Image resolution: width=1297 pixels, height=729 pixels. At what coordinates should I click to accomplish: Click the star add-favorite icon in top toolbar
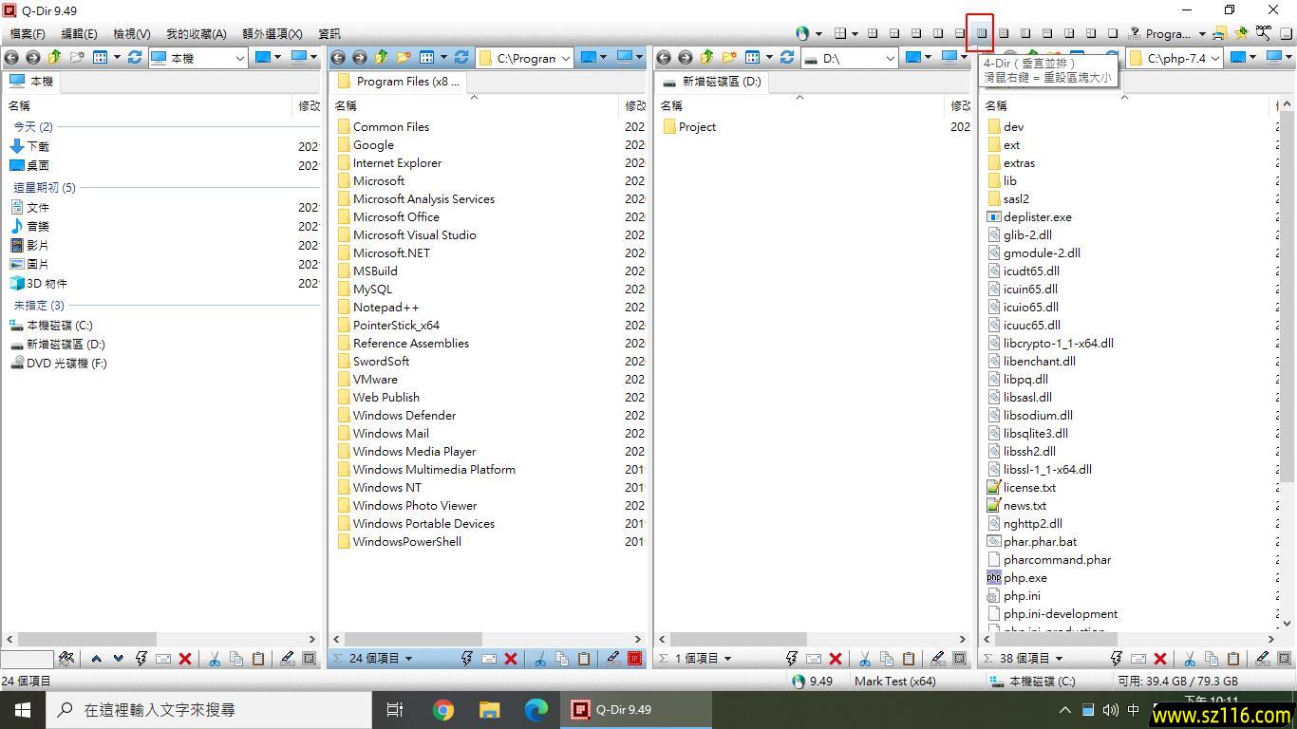[x=1241, y=33]
